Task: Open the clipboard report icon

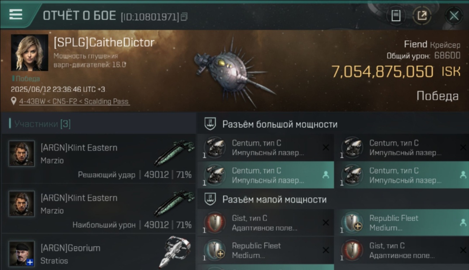Action: tap(396, 16)
